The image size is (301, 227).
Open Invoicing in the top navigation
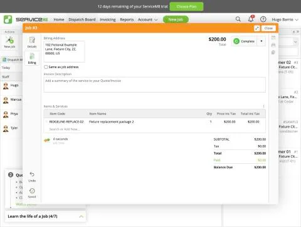click(108, 19)
